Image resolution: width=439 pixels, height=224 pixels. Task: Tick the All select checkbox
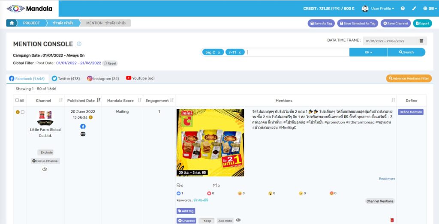[x=17, y=100]
